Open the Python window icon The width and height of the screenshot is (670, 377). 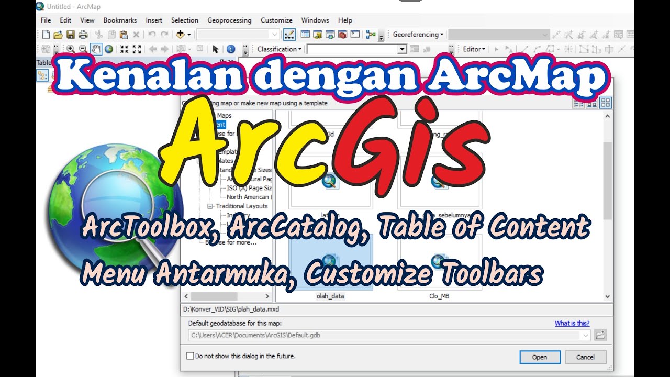coord(355,35)
